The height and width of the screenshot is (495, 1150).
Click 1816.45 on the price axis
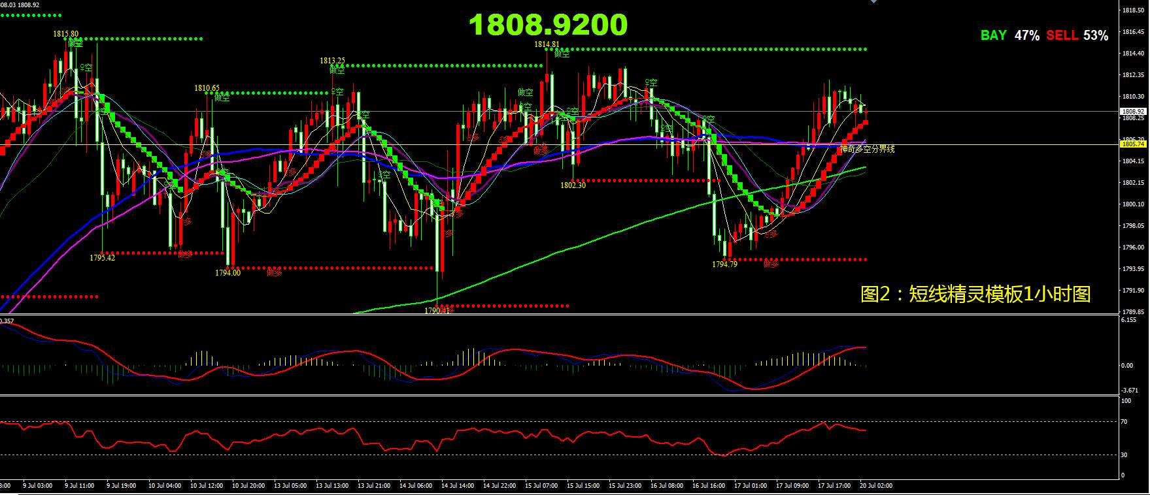(x=1132, y=32)
